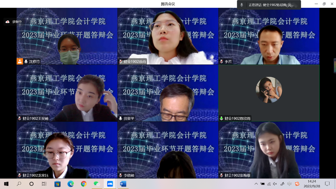The image size is (336, 189).
Task: Open Microsoft Store from the taskbar
Action: 58,184
